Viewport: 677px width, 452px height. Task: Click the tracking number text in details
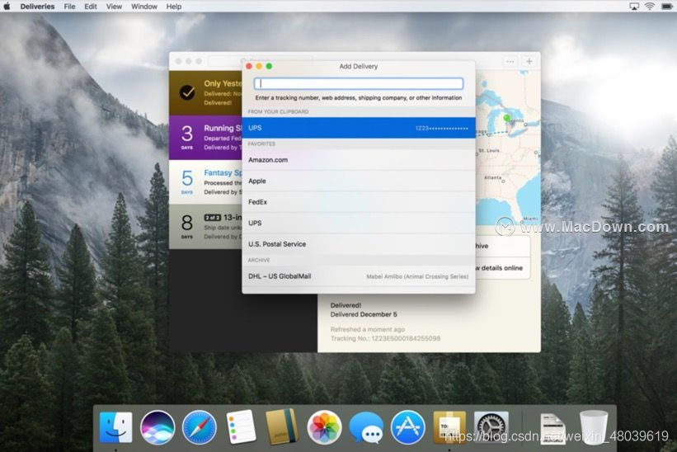coord(385,338)
